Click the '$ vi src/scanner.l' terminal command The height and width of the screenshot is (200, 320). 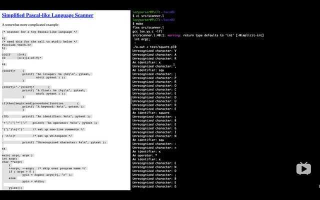click(x=148, y=16)
